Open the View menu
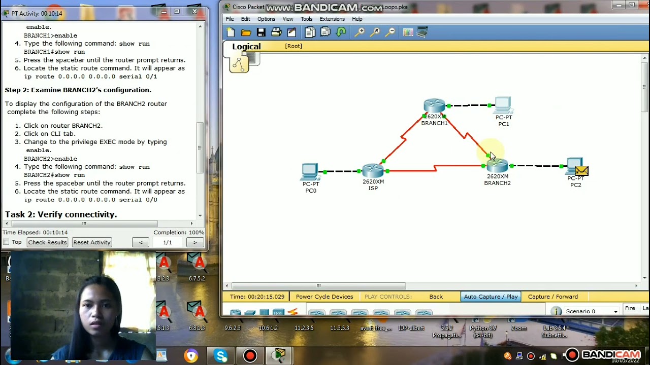The height and width of the screenshot is (365, 650). [x=288, y=19]
